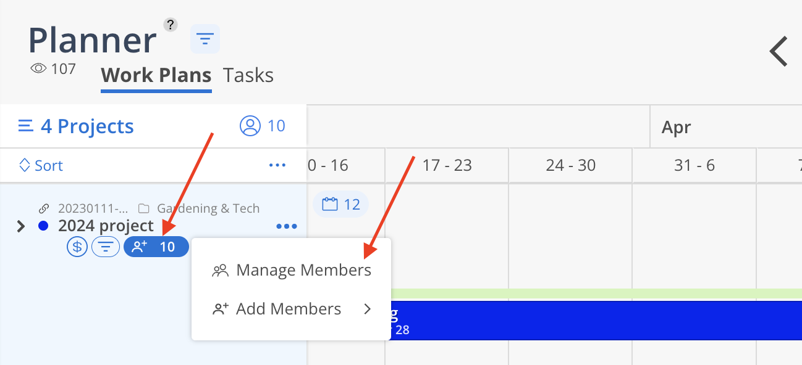
Task: Click the members badge showing 10
Action: point(156,247)
